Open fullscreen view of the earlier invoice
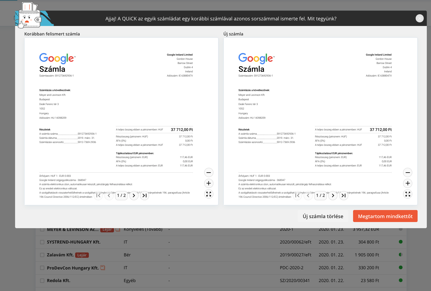The width and height of the screenshot is (431, 291). [209, 194]
